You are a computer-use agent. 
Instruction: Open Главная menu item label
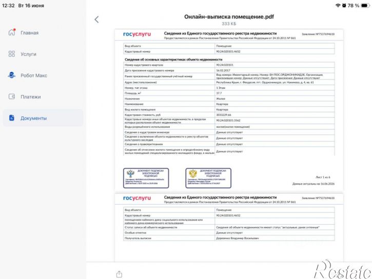point(29,33)
